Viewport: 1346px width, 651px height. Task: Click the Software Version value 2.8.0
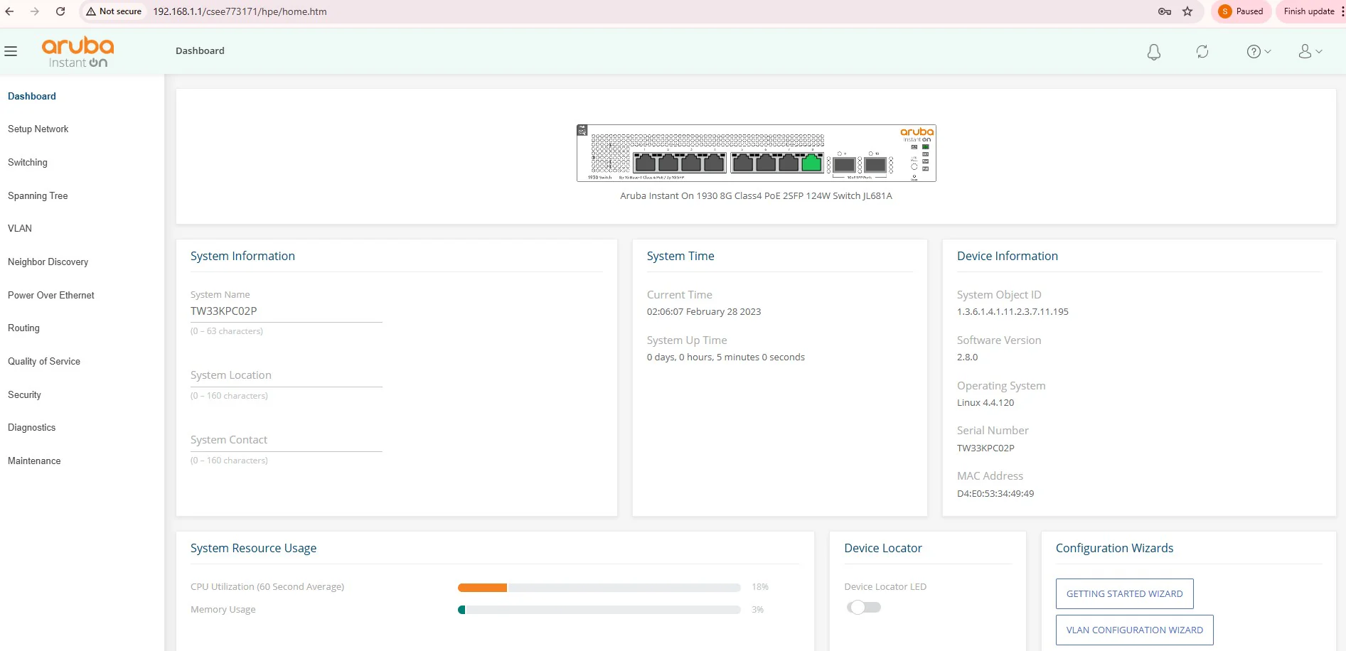[968, 357]
